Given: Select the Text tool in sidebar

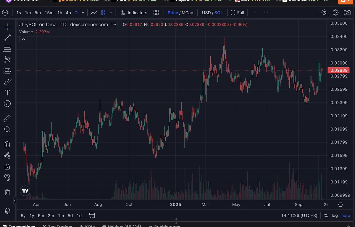Looking at the screenshot, I should [x=7, y=93].
